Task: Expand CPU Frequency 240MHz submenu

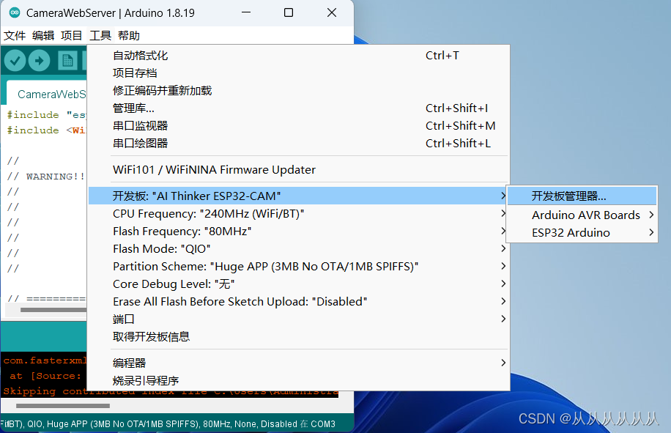Action: point(299,213)
